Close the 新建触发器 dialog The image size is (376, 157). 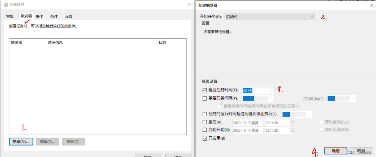pyautogui.click(x=372, y=5)
